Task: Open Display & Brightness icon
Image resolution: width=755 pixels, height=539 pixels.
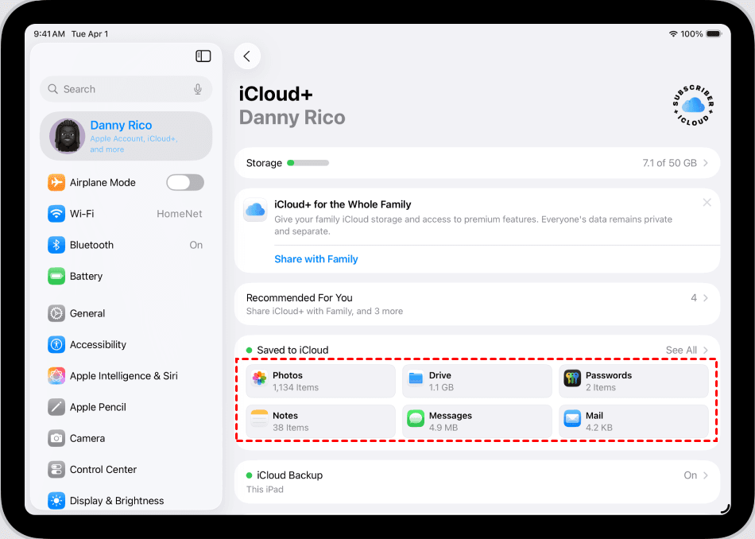Action: click(x=56, y=501)
